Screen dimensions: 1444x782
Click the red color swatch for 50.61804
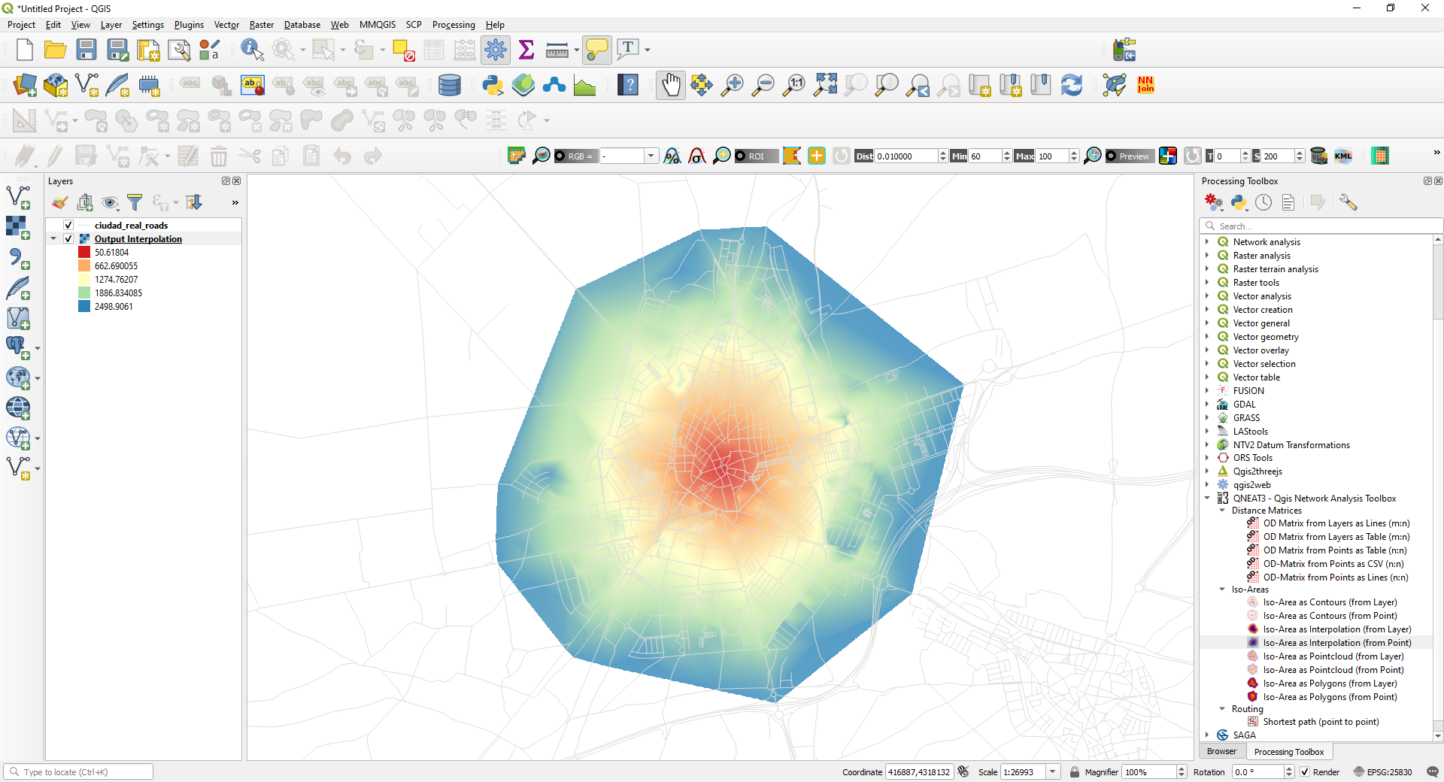pos(83,252)
